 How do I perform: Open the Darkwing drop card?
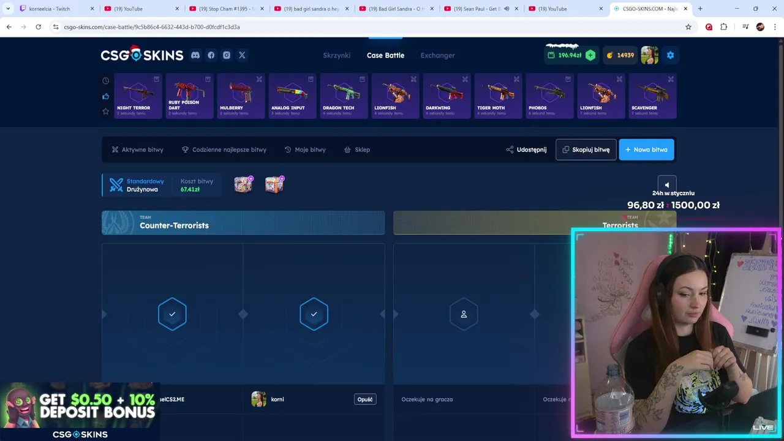(447, 96)
